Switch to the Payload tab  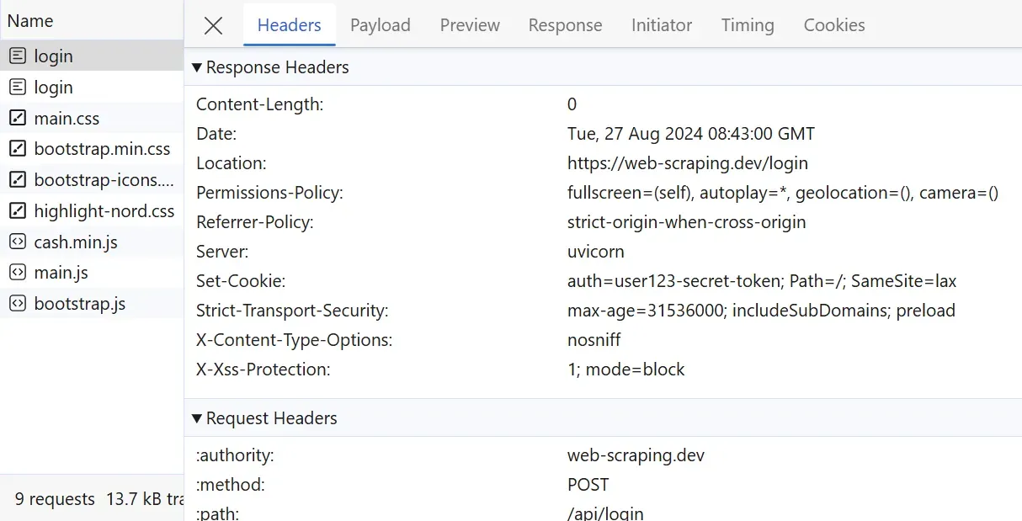click(x=380, y=25)
